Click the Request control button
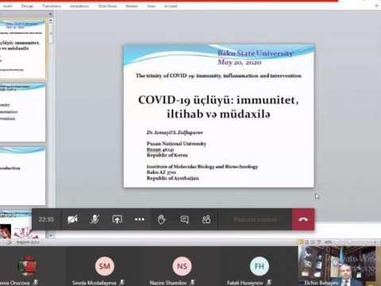Screen dimensions: 381x286 point(255,219)
